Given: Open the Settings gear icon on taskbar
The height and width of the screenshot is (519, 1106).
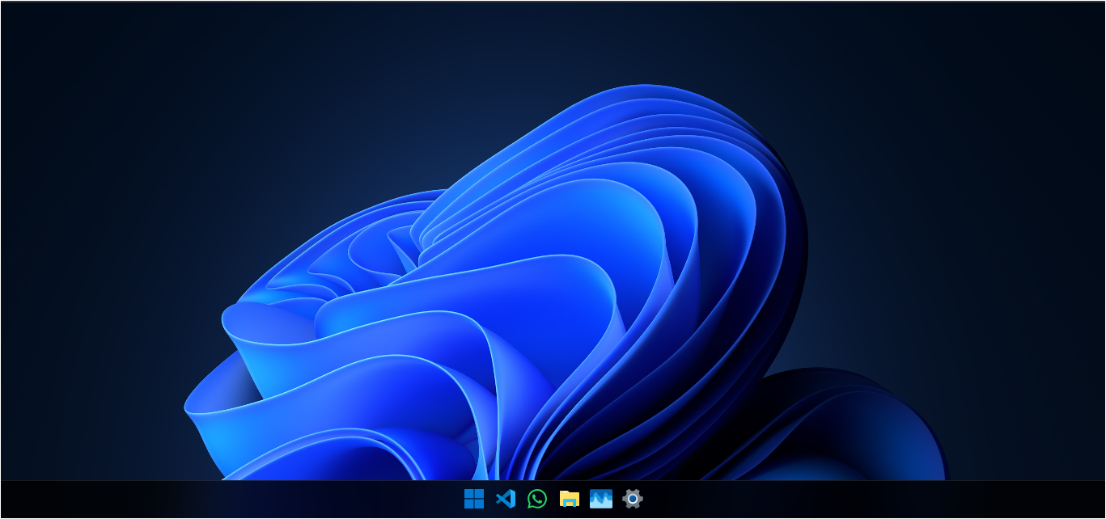Looking at the screenshot, I should (633, 499).
